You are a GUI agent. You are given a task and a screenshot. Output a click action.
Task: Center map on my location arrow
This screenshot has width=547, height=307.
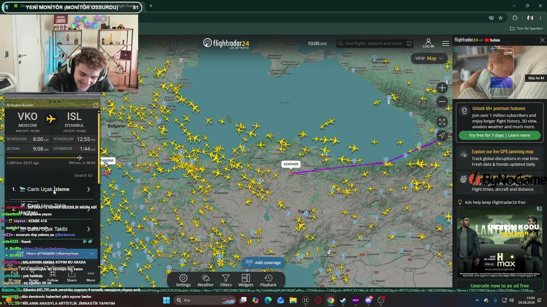click(x=442, y=136)
